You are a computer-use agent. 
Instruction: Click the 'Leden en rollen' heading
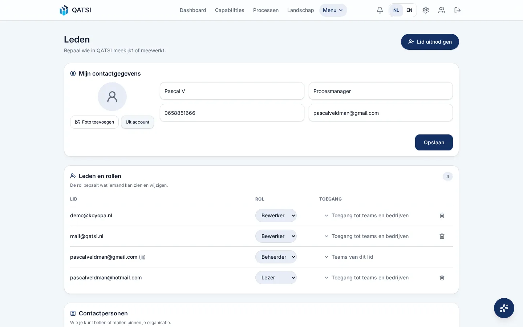100,176
